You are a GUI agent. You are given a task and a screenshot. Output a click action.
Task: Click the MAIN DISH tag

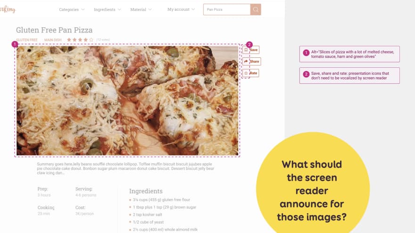coord(53,40)
